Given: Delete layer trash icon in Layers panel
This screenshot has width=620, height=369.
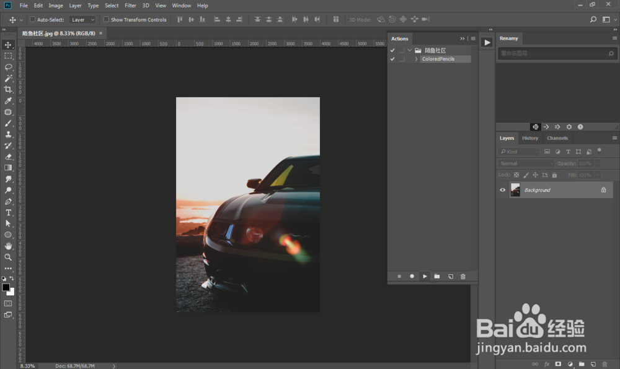Looking at the screenshot, I should 604,364.
